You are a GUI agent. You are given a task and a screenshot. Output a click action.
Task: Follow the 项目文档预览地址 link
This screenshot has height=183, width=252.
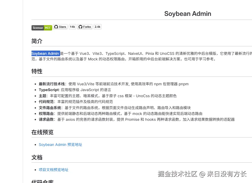coord(53,170)
